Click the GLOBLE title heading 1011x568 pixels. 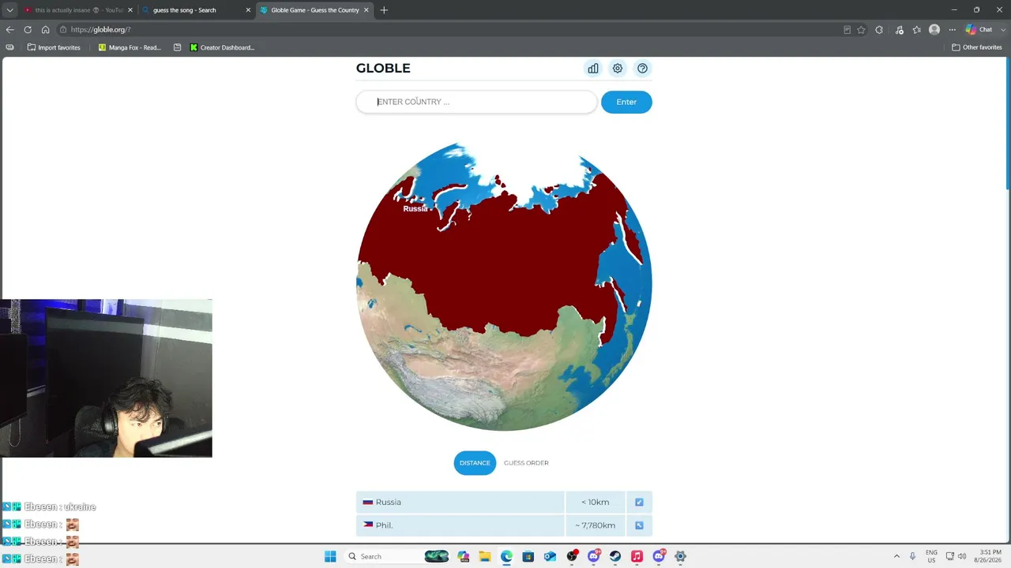[x=383, y=69]
